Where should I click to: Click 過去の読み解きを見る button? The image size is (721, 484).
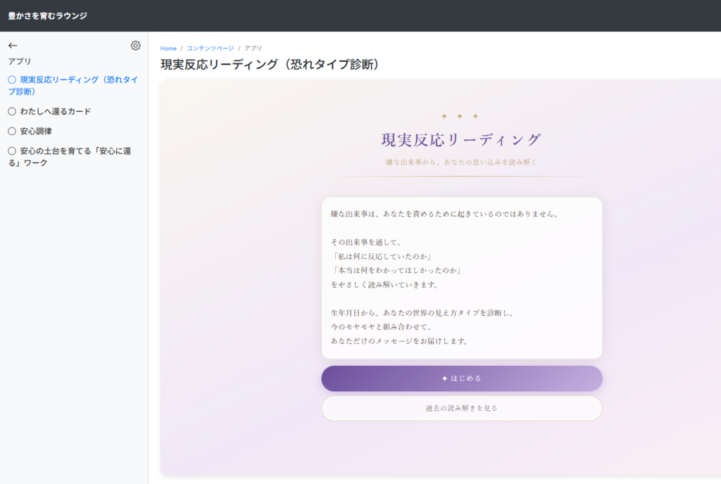462,408
